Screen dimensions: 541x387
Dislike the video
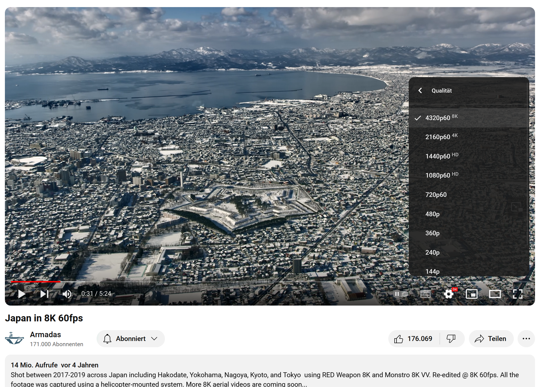(x=451, y=339)
